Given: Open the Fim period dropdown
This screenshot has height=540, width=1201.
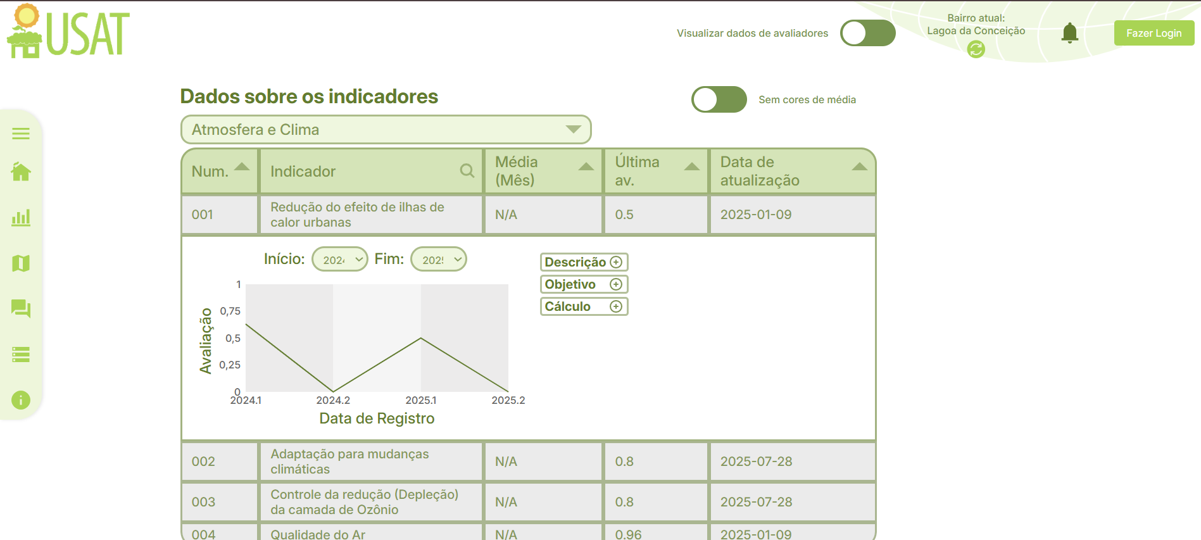Looking at the screenshot, I should tap(439, 260).
